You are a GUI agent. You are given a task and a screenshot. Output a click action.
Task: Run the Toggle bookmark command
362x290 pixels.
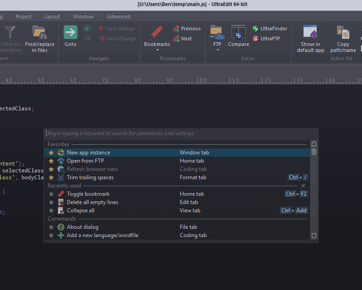tap(177, 194)
